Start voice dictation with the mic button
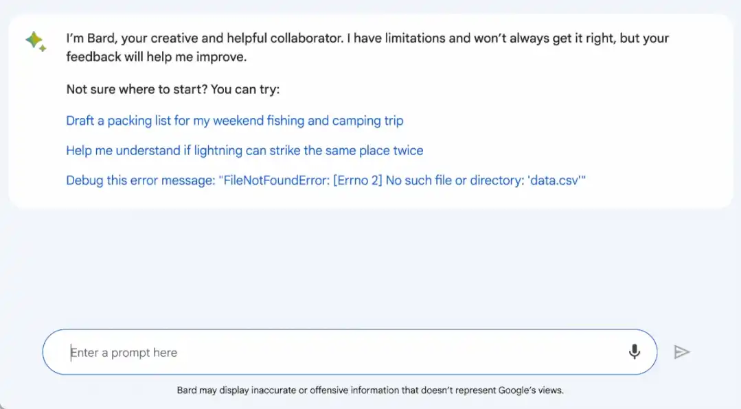The image size is (741, 409). tap(634, 352)
